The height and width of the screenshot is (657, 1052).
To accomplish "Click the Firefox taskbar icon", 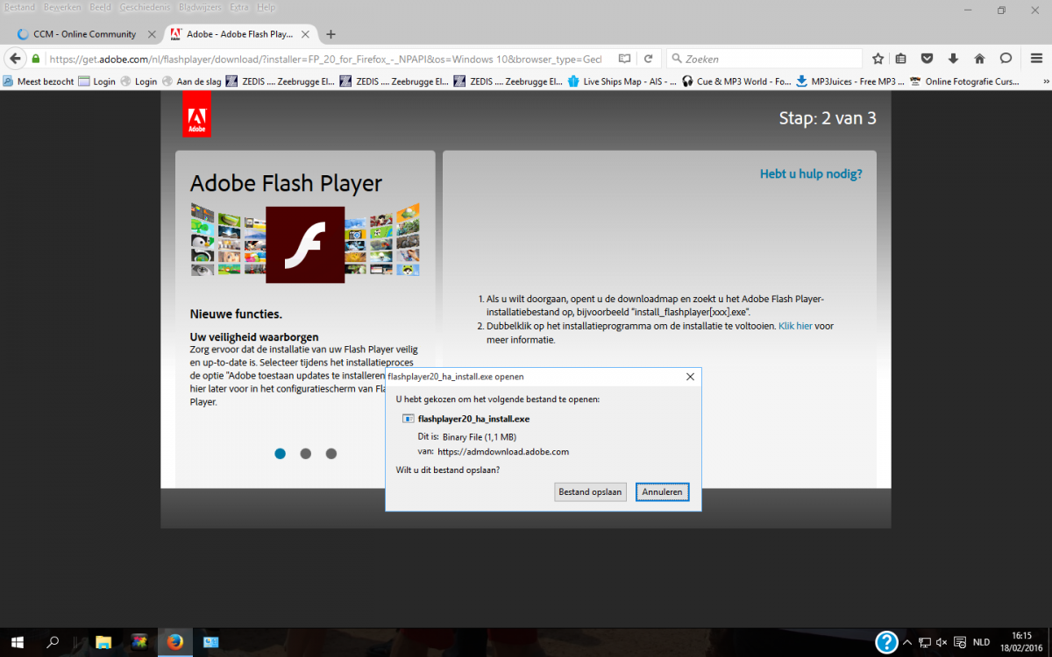I will (x=175, y=642).
